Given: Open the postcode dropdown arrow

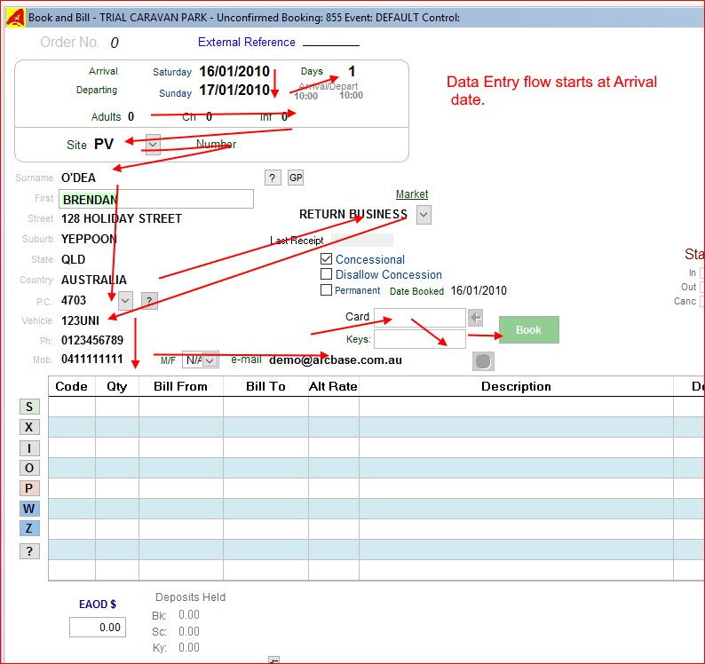Looking at the screenshot, I should [125, 301].
